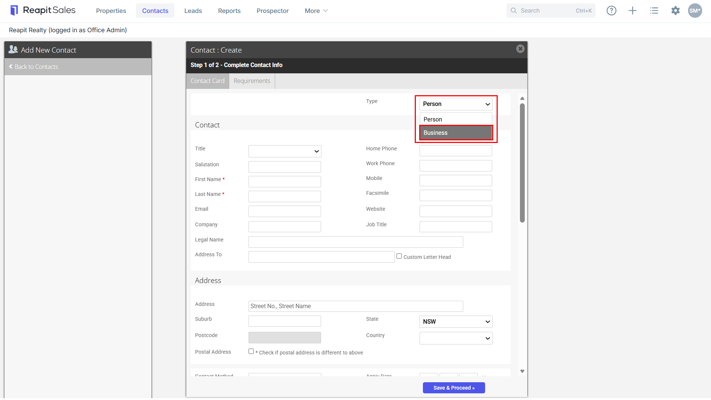Image resolution: width=711 pixels, height=400 pixels.
Task: Open the Leads menu item
Action: 193,11
